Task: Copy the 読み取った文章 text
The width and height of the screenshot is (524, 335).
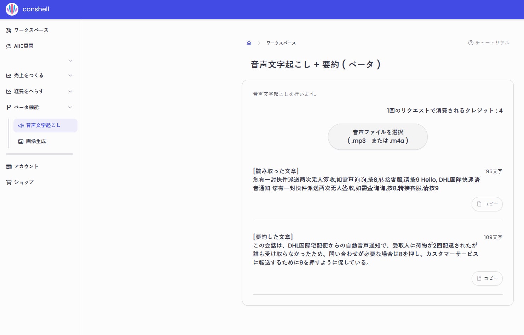Action: tap(487, 204)
